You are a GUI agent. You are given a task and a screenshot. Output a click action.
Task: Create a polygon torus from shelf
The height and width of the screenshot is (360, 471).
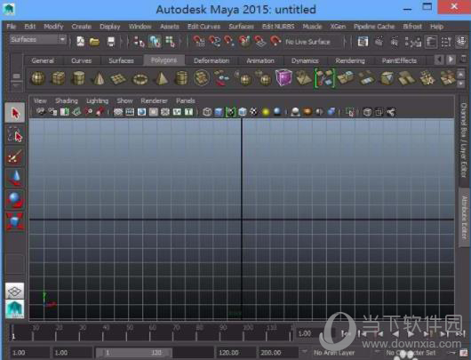(140, 79)
